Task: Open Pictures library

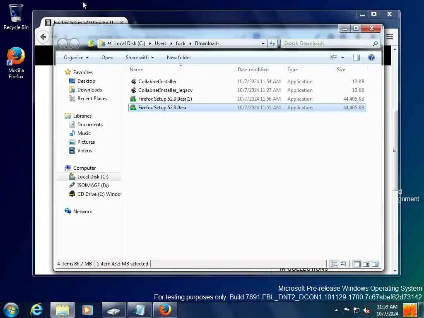Action: click(x=86, y=142)
